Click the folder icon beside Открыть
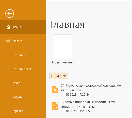Viewport: 132px width, 118px height. click(8, 41)
